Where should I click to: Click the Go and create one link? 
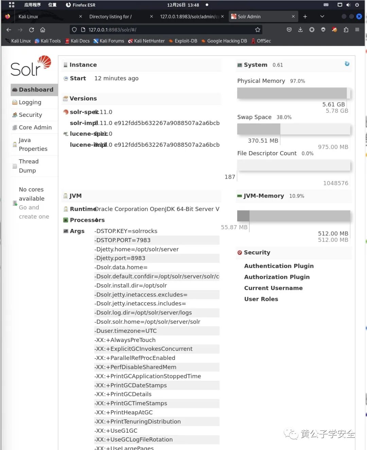tap(34, 212)
